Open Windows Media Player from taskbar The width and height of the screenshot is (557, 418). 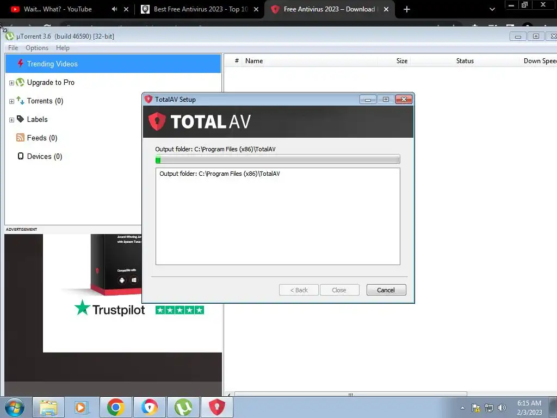(x=82, y=407)
